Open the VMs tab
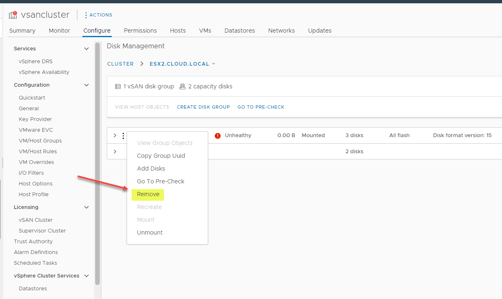Screen dimensions: 502x299 coord(205,31)
